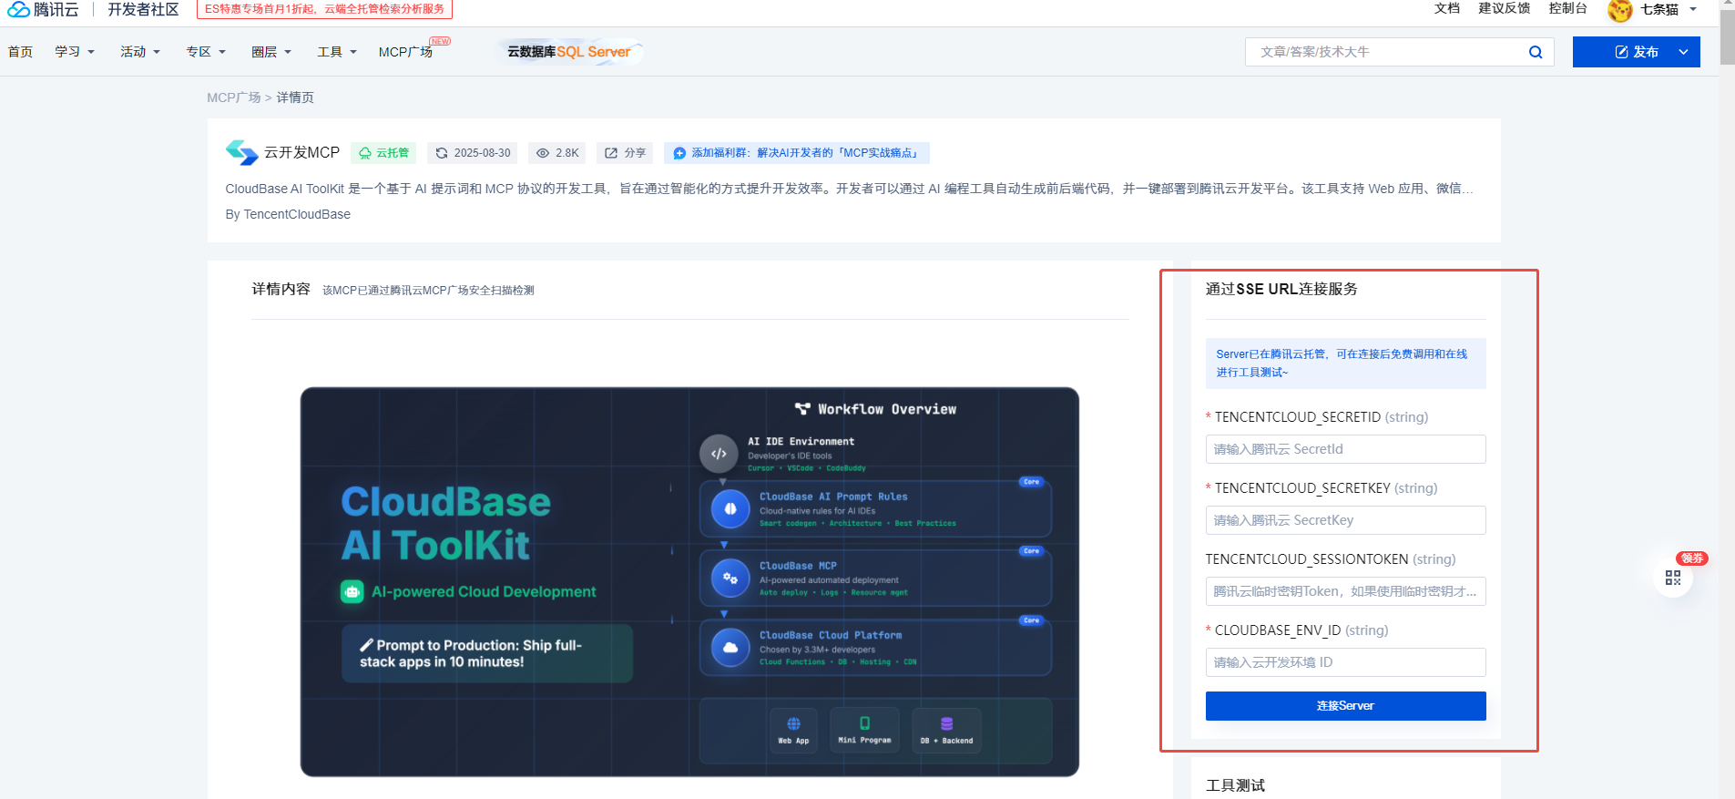Focus the TENCENTCLOUD_SECRETKEY input field

click(1345, 520)
